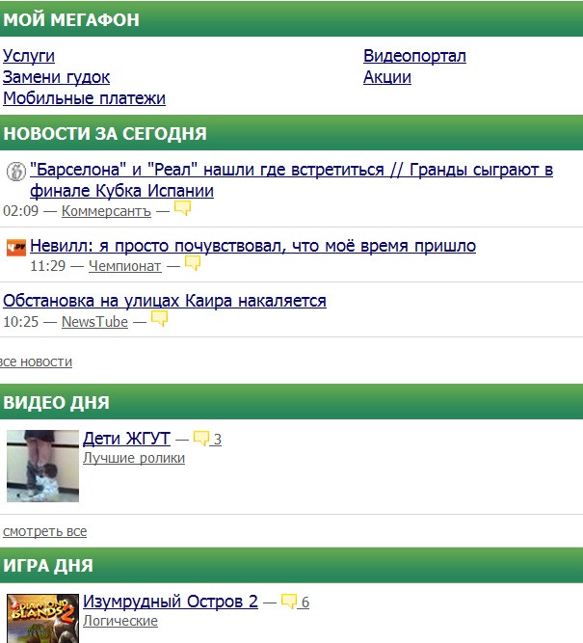The image size is (583, 643).
Task: Open Мобильные платежи page
Action: [x=84, y=98]
